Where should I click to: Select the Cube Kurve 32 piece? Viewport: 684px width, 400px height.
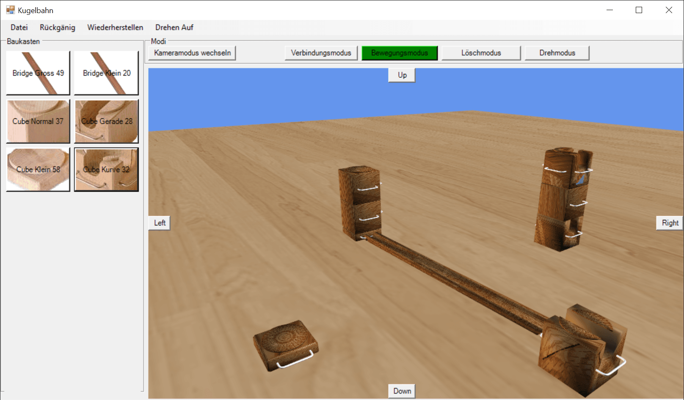tap(106, 169)
